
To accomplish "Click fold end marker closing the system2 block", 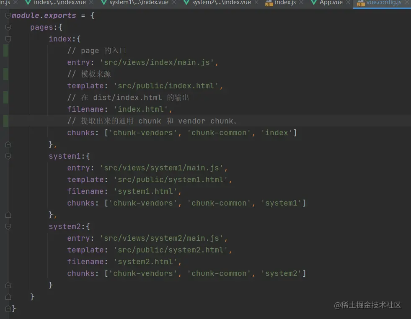I will click(x=8, y=285).
